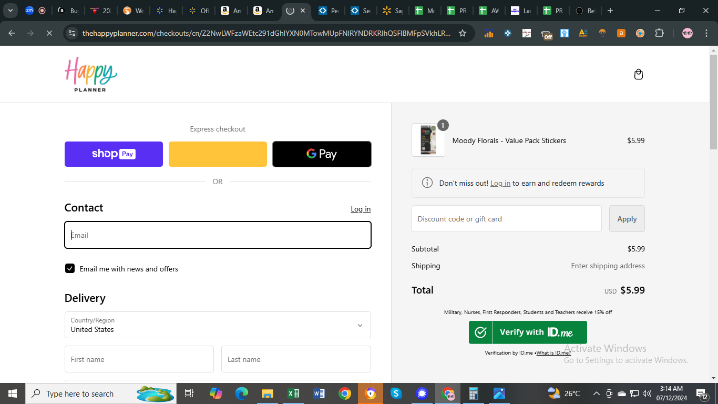Go back to the previous page
The image size is (718, 404).
tap(12, 33)
